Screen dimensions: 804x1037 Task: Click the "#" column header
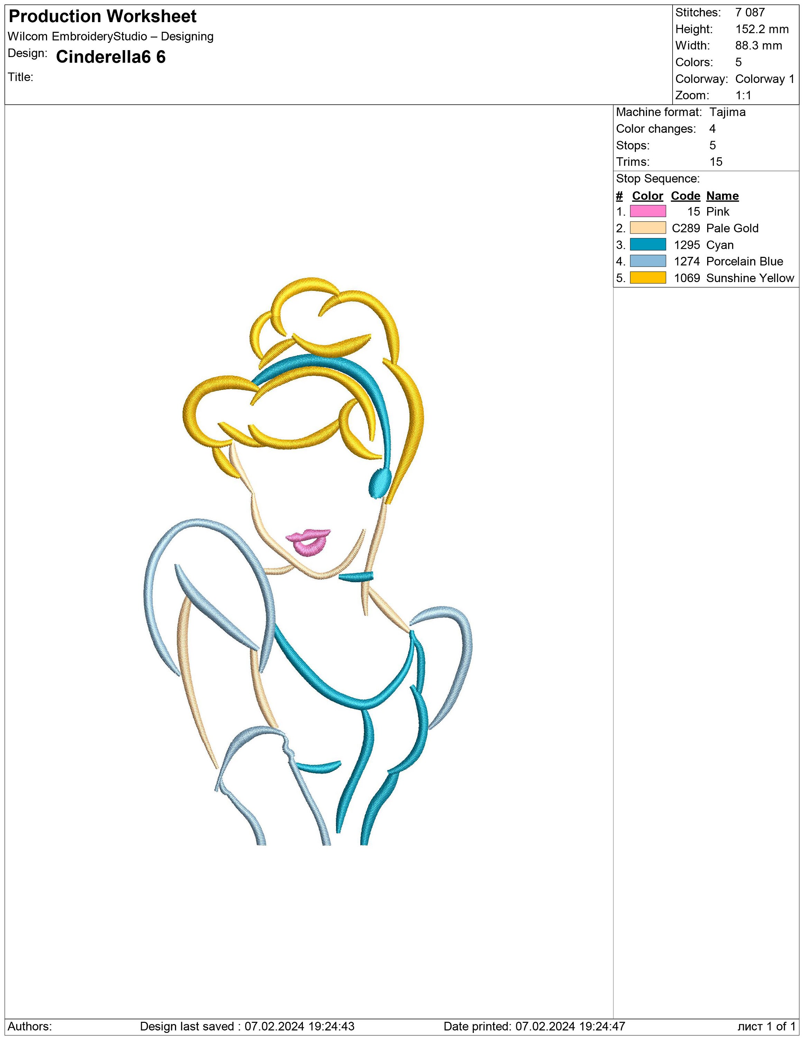point(619,196)
